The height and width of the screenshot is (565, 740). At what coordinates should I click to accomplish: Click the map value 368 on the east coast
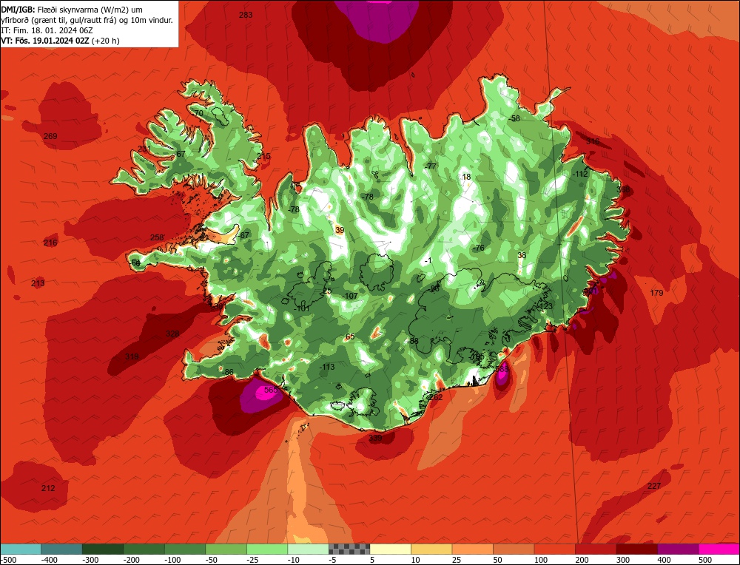tap(623, 189)
